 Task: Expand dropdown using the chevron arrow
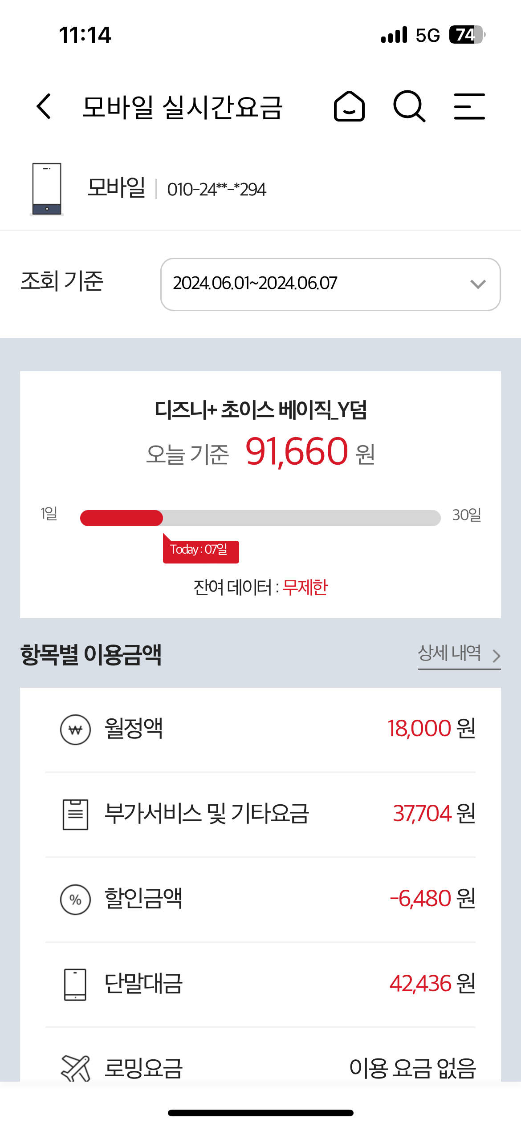[x=478, y=284]
